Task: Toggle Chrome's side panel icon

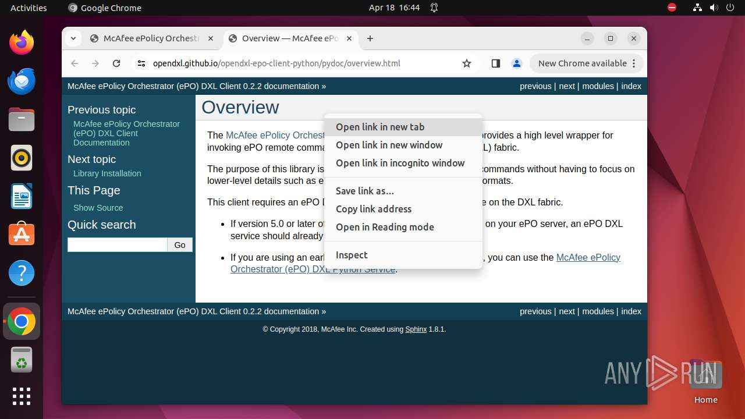Action: point(496,63)
